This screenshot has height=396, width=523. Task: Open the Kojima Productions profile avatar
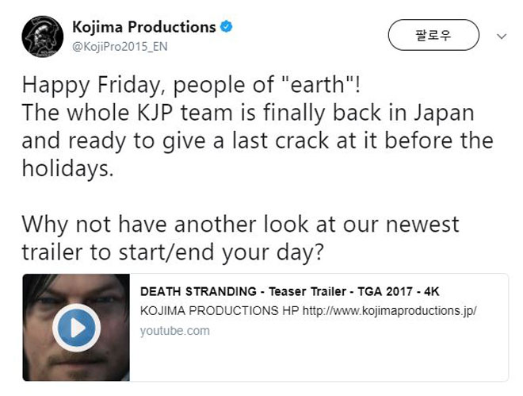(x=42, y=37)
